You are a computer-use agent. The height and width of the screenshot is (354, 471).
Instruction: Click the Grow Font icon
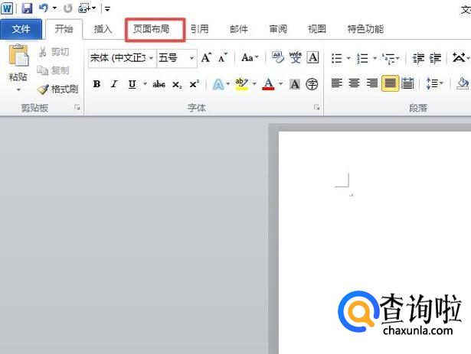[207, 57]
